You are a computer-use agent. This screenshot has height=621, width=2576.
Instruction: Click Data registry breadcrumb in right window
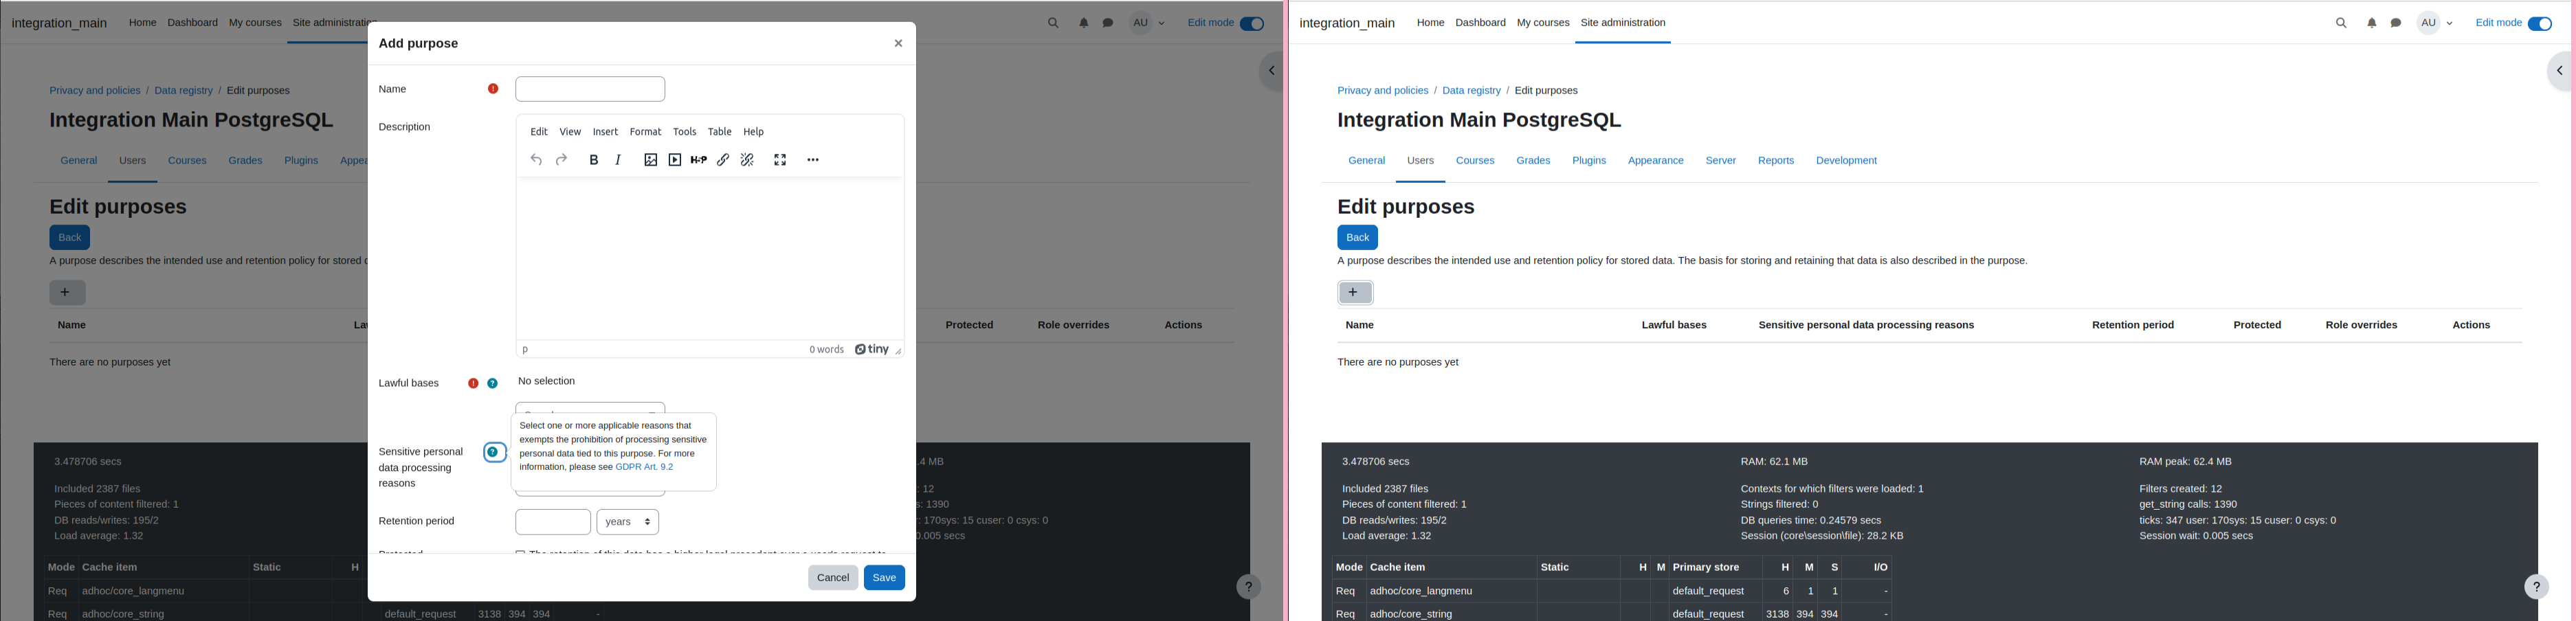click(x=1471, y=91)
